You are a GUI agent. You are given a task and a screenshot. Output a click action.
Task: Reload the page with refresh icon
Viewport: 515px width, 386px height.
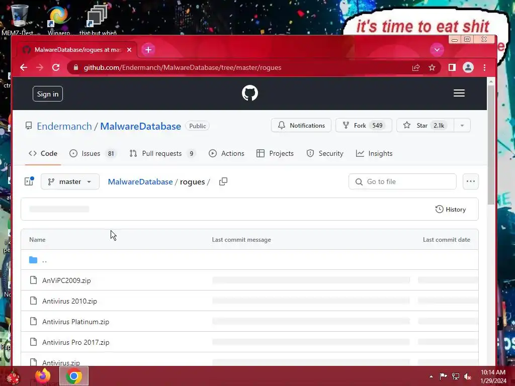56,68
